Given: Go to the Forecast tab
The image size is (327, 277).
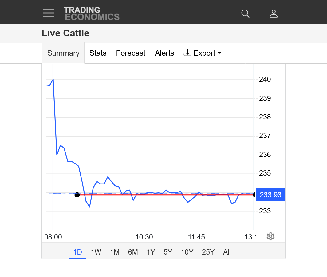Looking at the screenshot, I should [x=131, y=53].
